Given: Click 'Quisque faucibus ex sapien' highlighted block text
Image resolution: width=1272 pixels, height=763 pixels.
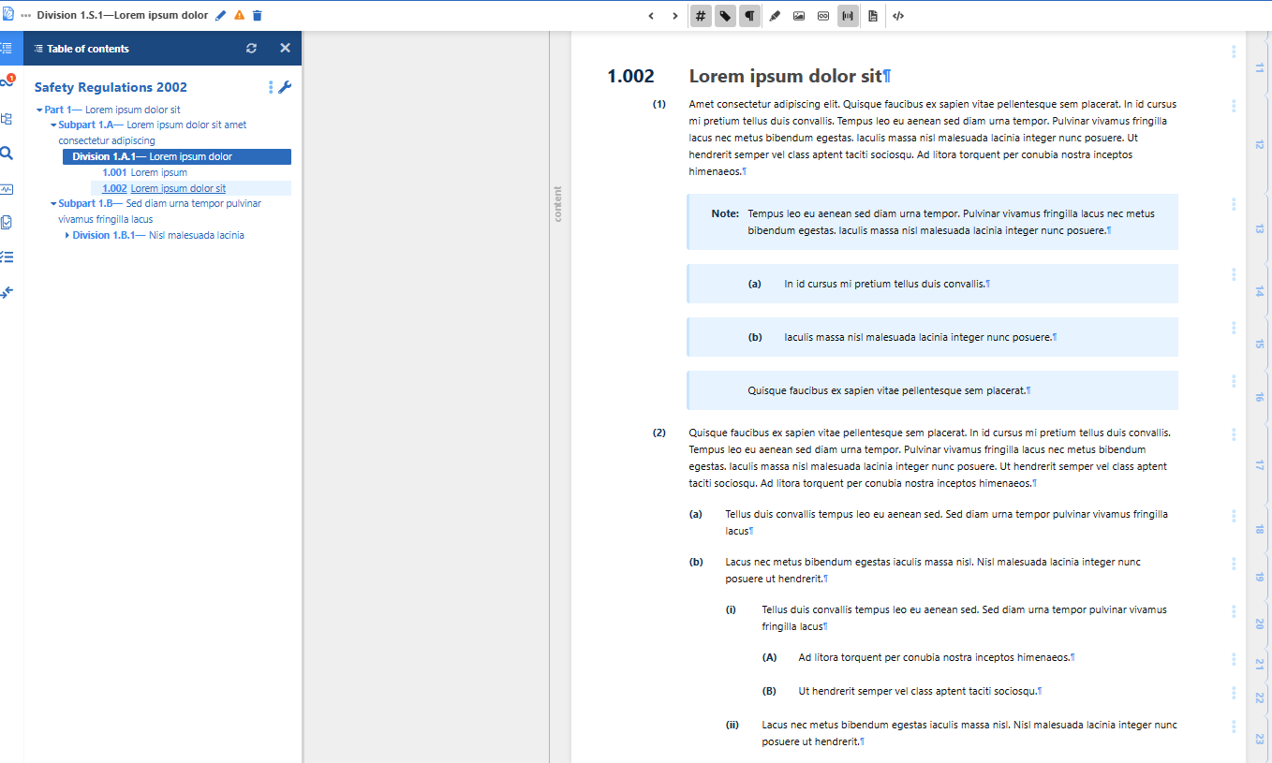Looking at the screenshot, I should tap(886, 390).
